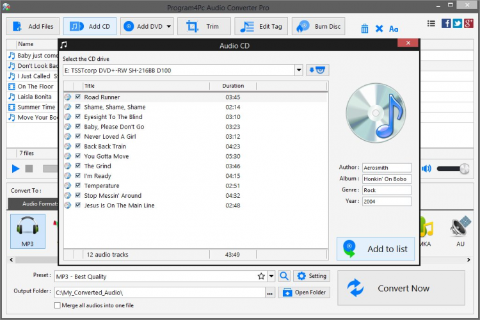Uncheck Never Loved A Girl checkbox
The height and width of the screenshot is (320, 480).
click(77, 136)
